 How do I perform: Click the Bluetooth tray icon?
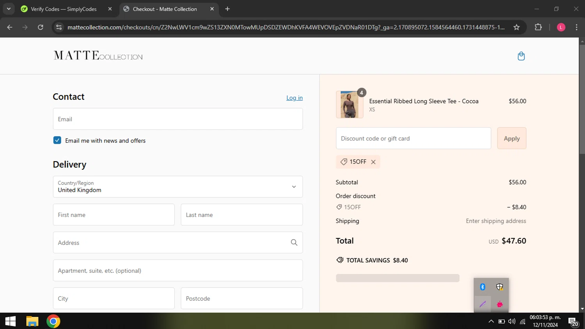point(482,287)
